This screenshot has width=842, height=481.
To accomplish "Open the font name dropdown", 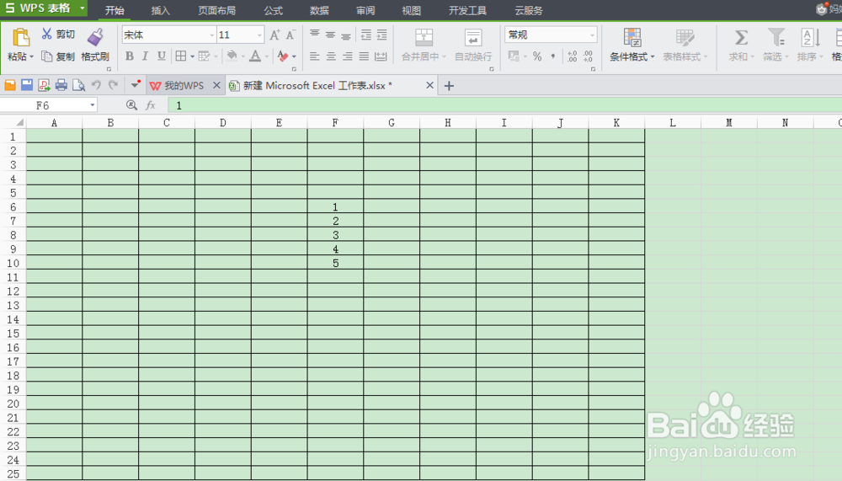I will [211, 35].
